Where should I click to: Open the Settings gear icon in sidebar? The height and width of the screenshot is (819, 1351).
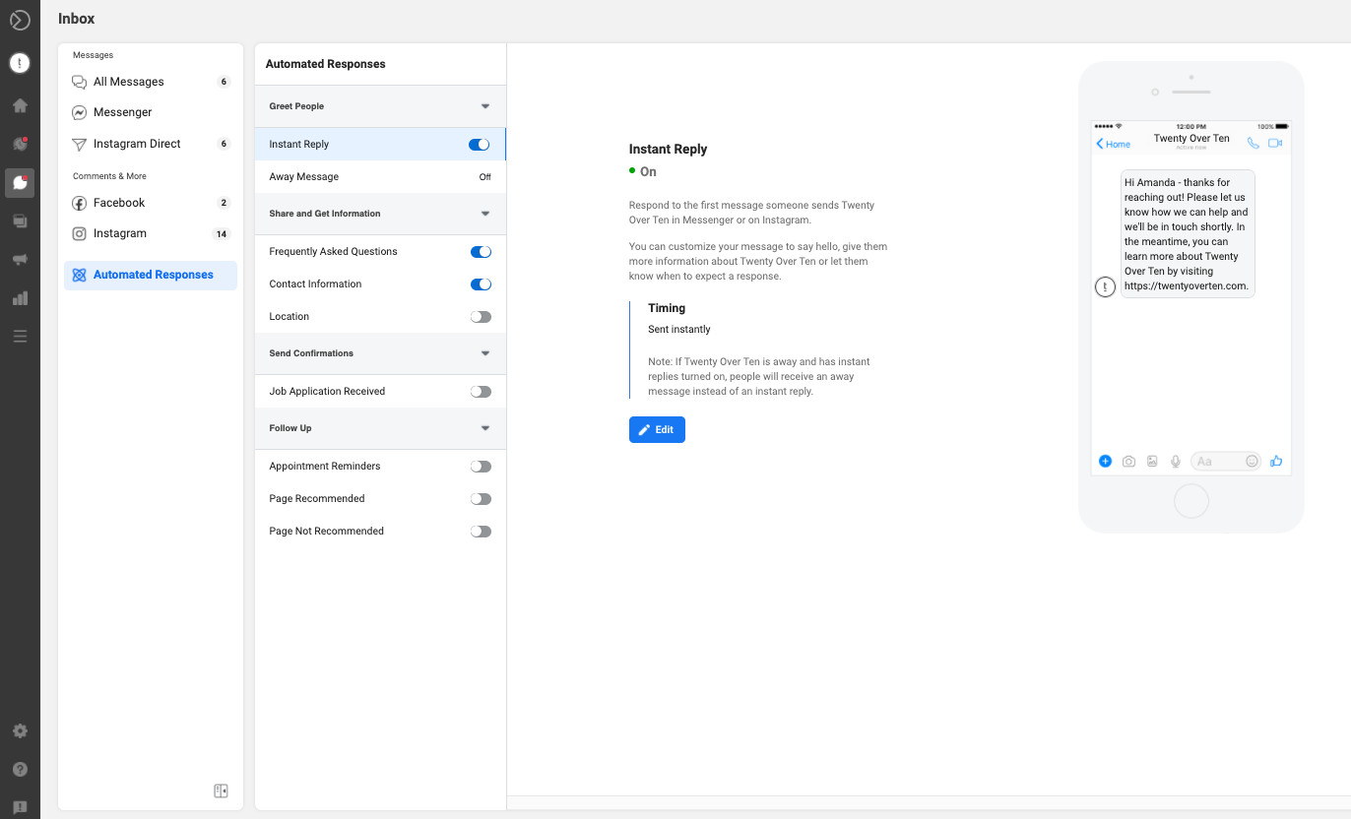(20, 731)
